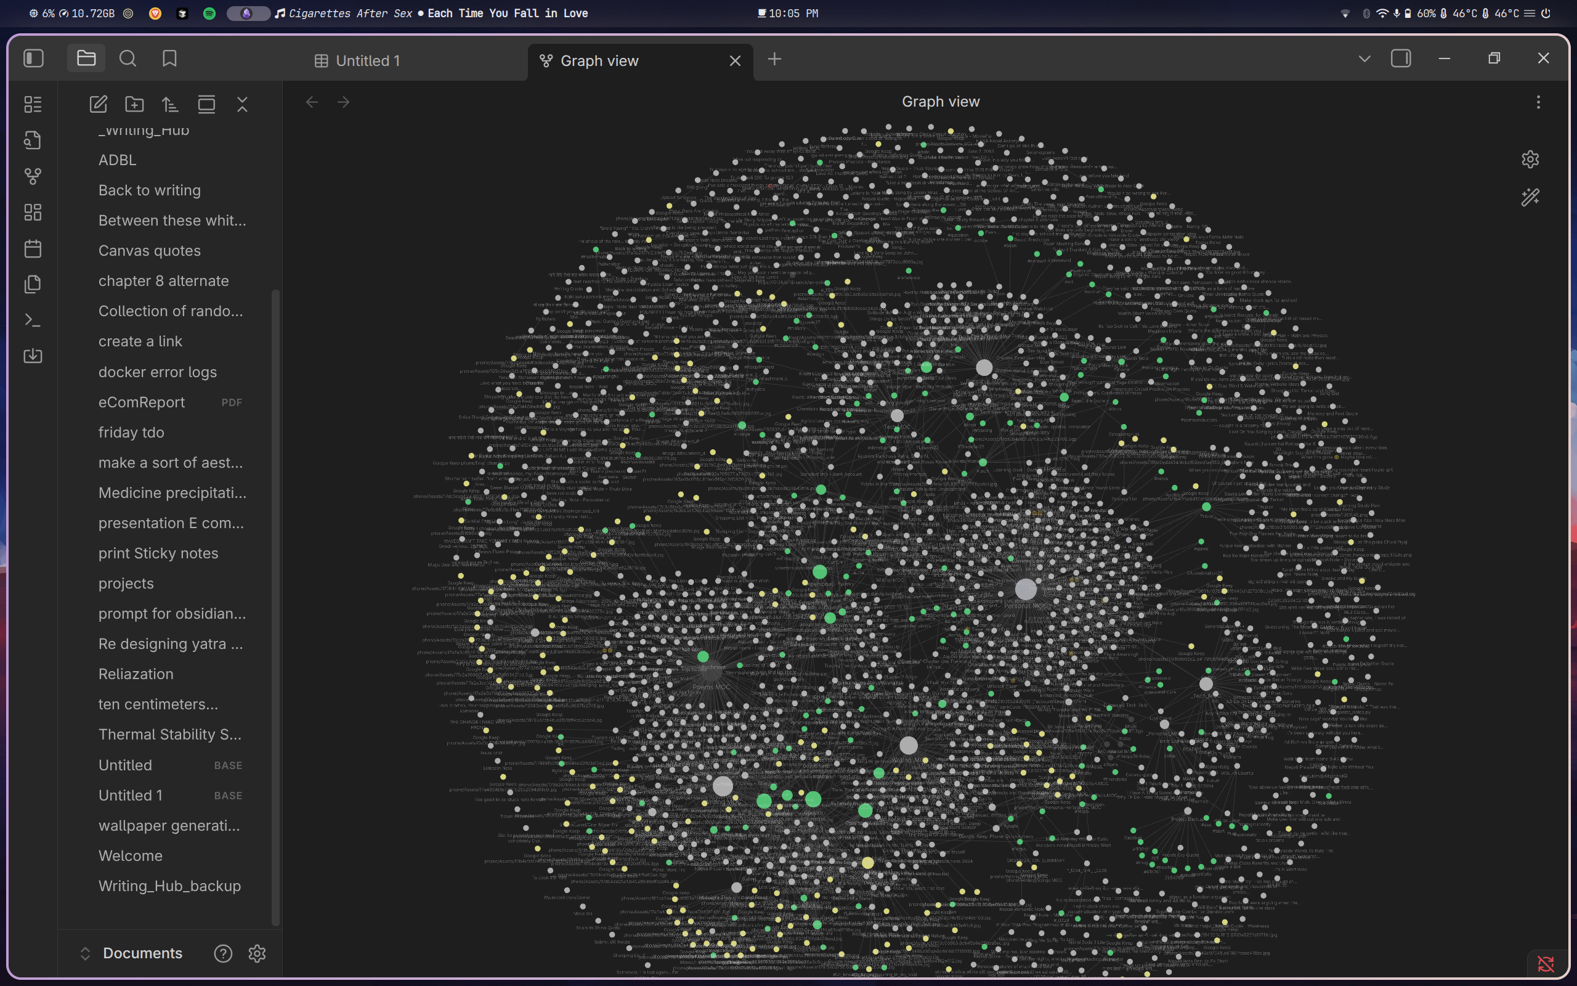Expand the tab list dropdown chevron
The width and height of the screenshot is (1577, 986).
(x=1364, y=59)
